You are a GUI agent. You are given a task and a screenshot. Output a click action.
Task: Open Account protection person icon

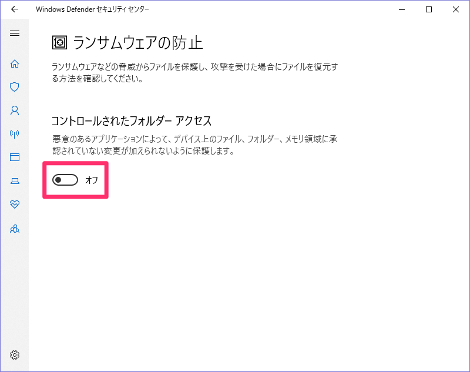14,110
